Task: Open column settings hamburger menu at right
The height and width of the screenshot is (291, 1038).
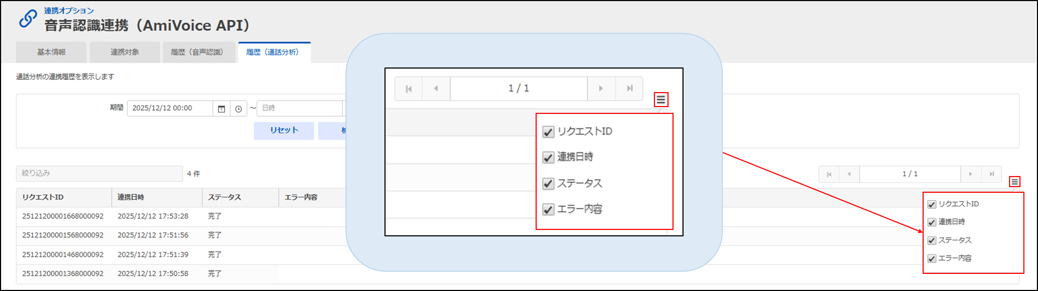Action: (x=1014, y=182)
